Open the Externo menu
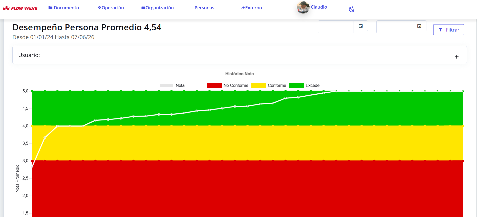The height and width of the screenshot is (217, 477). click(x=252, y=8)
